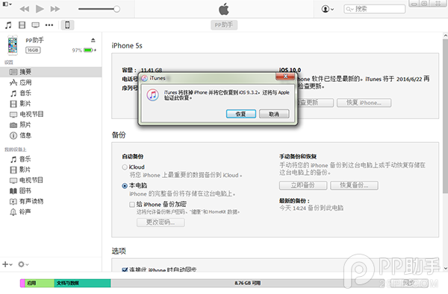Click the 8.76 GB 可用 free space label
This screenshot has height=294, width=448.
pyautogui.click(x=247, y=283)
